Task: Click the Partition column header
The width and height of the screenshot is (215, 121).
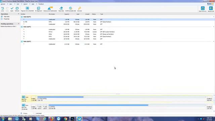Action: [23, 14]
